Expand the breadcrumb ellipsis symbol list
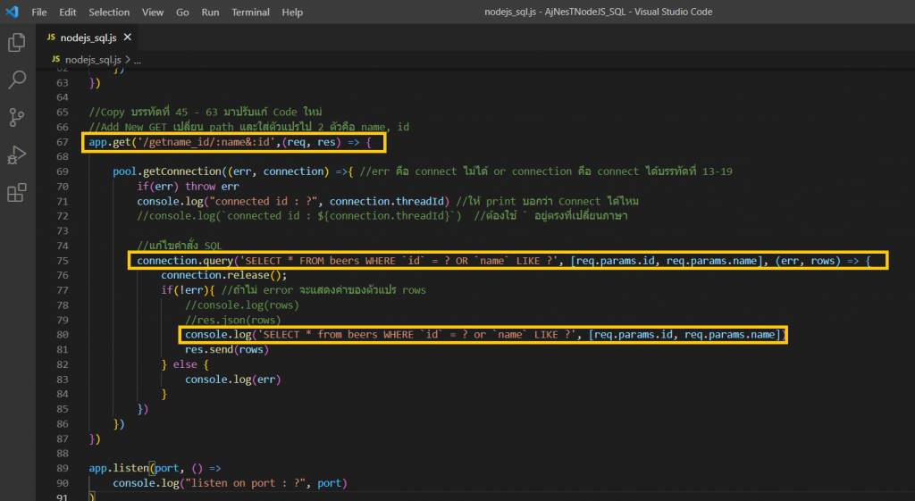The height and width of the screenshot is (501, 915). click(x=137, y=60)
